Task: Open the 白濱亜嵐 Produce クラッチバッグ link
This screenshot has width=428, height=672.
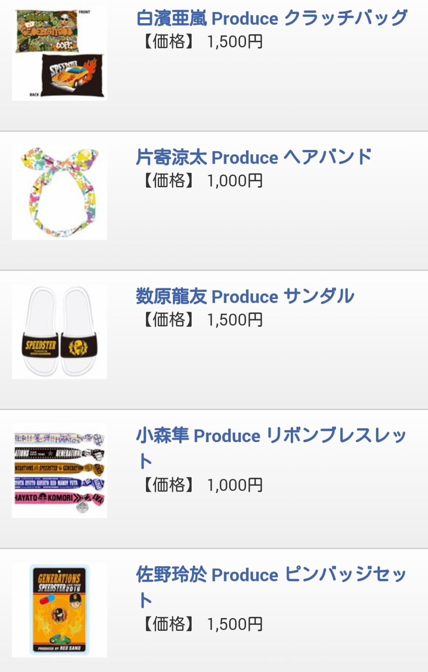Action: pos(271,18)
